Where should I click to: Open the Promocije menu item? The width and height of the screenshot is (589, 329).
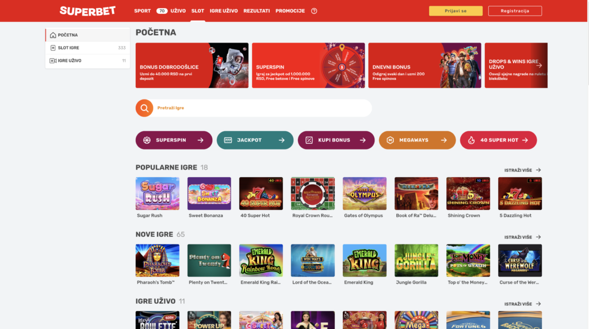point(290,11)
